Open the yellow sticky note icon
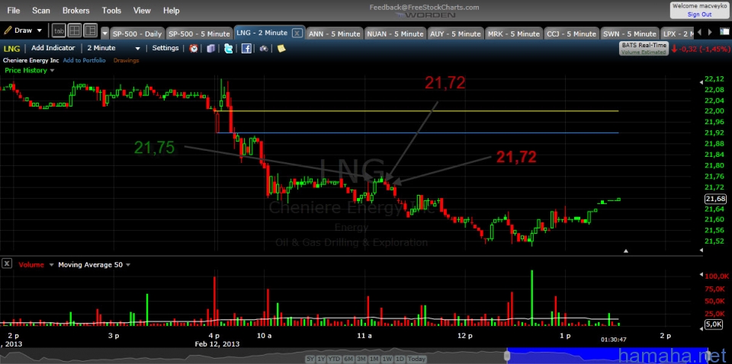This screenshot has width=732, height=364. coord(281,49)
